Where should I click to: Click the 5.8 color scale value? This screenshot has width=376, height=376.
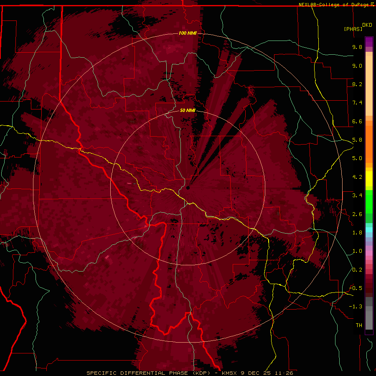click(x=357, y=140)
